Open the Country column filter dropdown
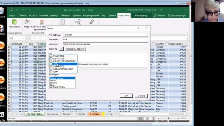The image size is (224, 126). point(167,44)
